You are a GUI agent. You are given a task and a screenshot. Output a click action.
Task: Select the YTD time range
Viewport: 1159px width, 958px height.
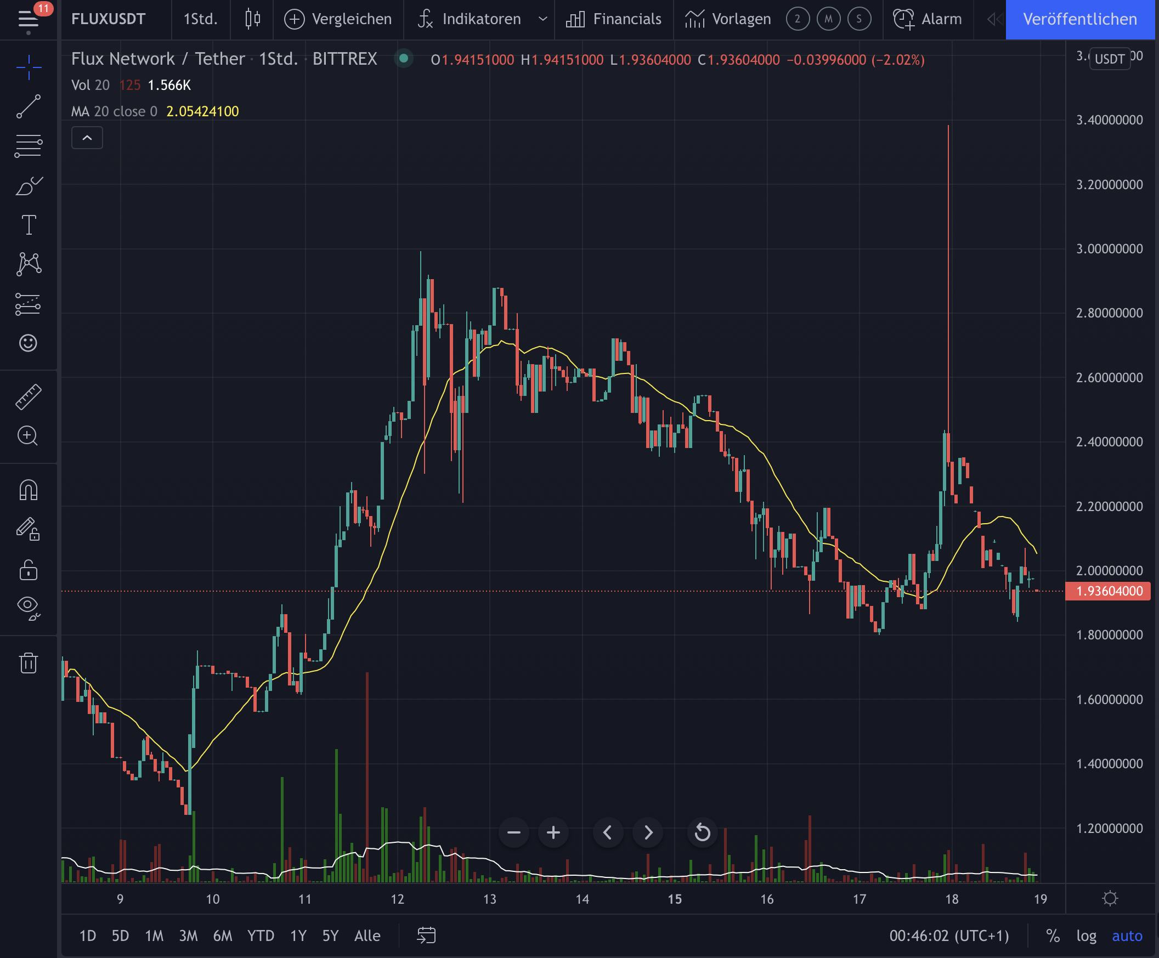coord(261,936)
